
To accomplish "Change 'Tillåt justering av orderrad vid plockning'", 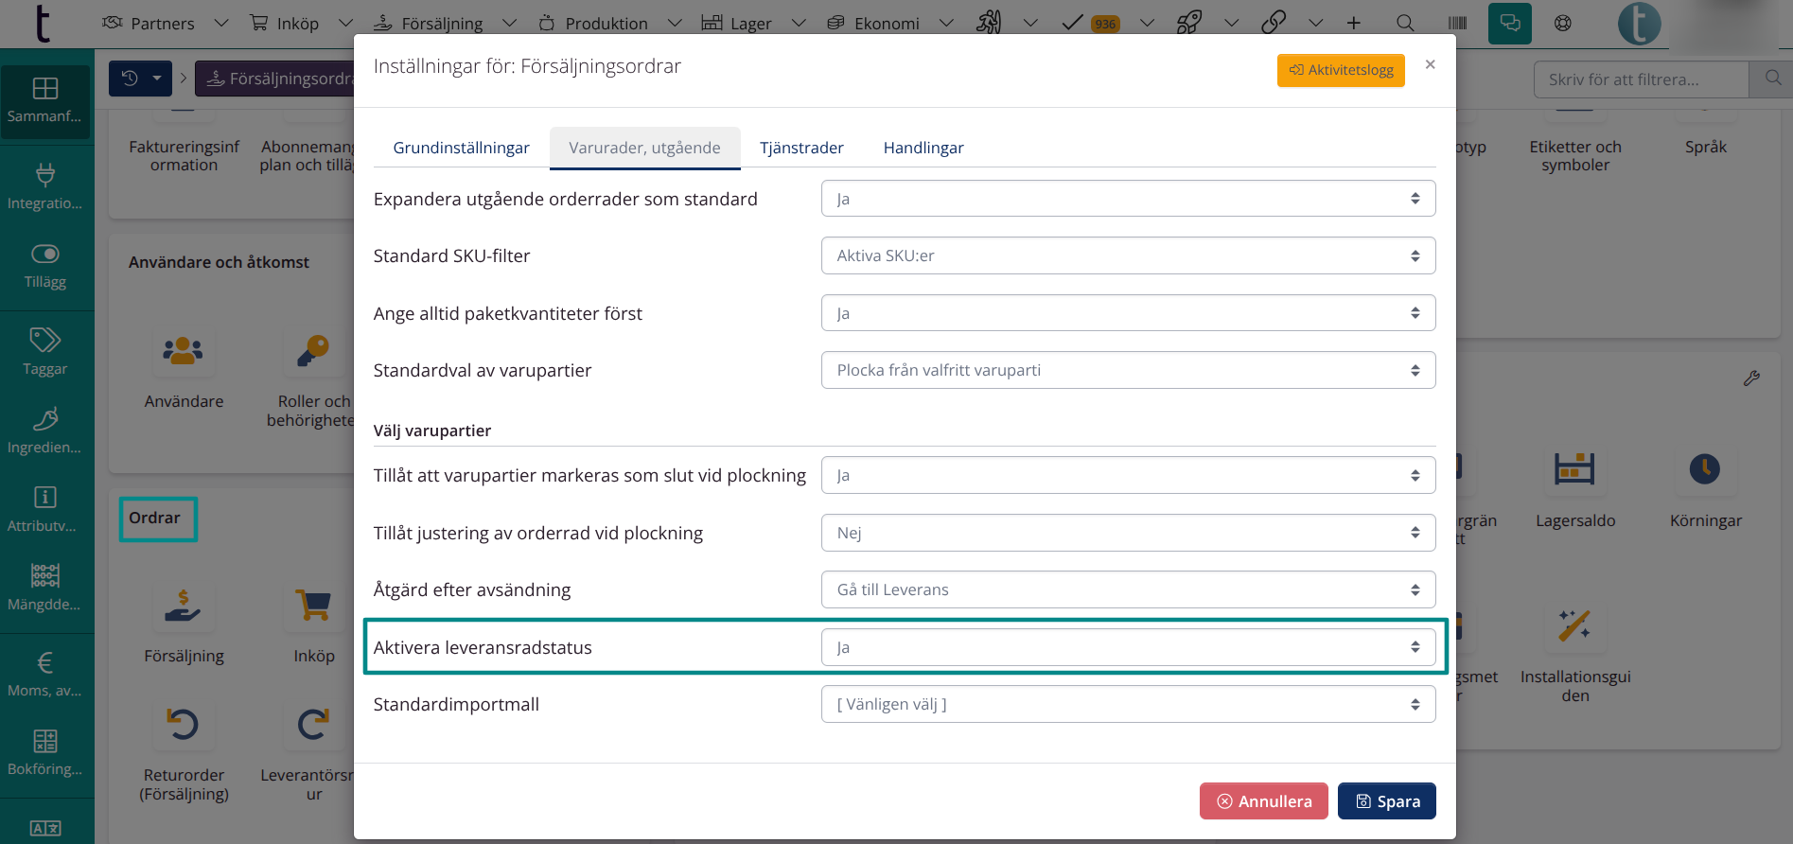I will (x=1127, y=533).
